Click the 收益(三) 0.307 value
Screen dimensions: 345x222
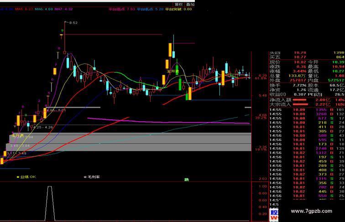click(x=300, y=94)
